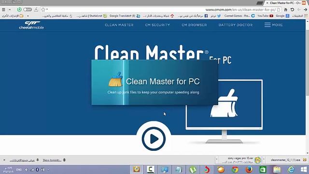
Task: Click the Clean Master for PC splash banner
Action: click(154, 83)
